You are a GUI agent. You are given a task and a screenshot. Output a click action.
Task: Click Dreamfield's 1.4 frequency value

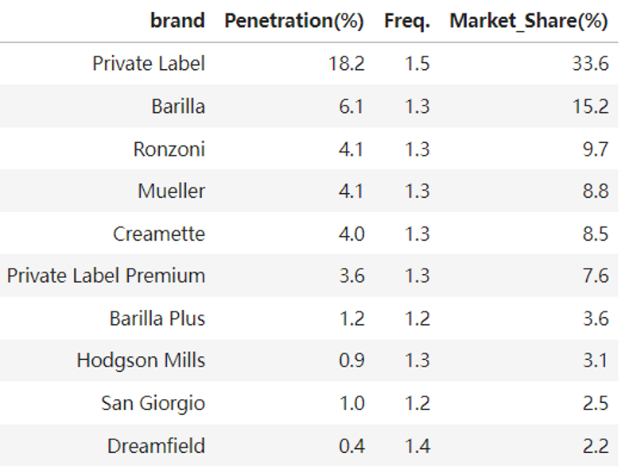[417, 446]
